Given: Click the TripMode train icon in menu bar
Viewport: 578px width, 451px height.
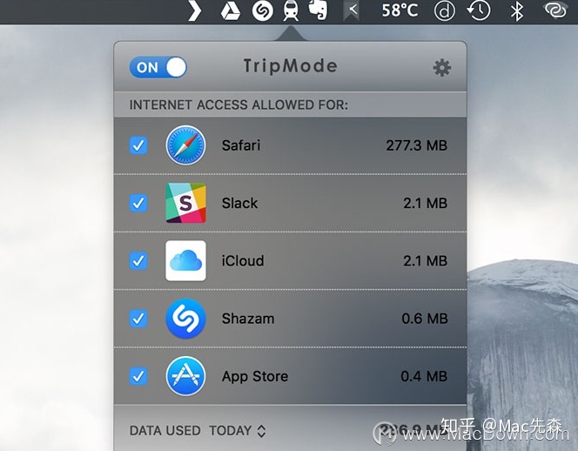Looking at the screenshot, I should [x=291, y=10].
